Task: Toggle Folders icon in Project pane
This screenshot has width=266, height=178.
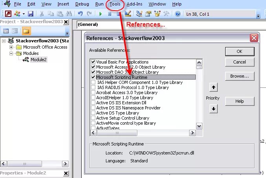Action: 26,31
